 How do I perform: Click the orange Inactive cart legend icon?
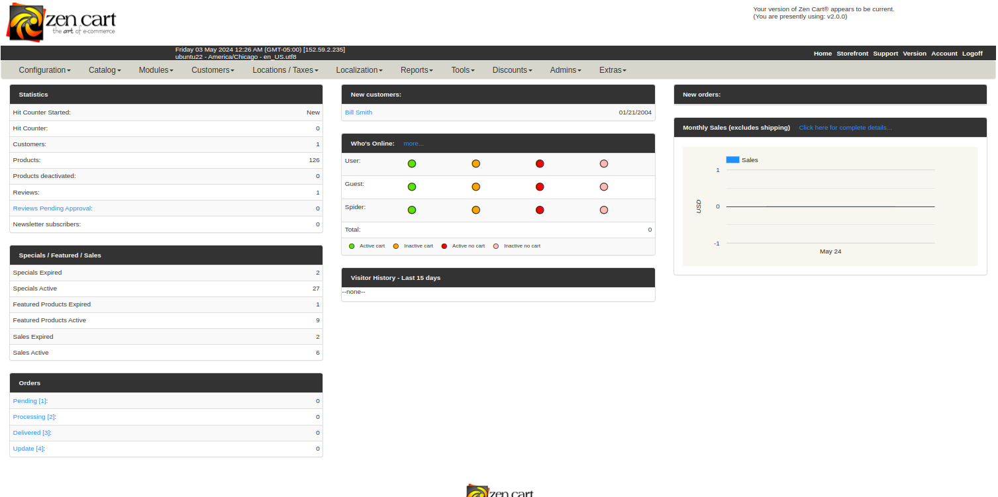(x=396, y=246)
